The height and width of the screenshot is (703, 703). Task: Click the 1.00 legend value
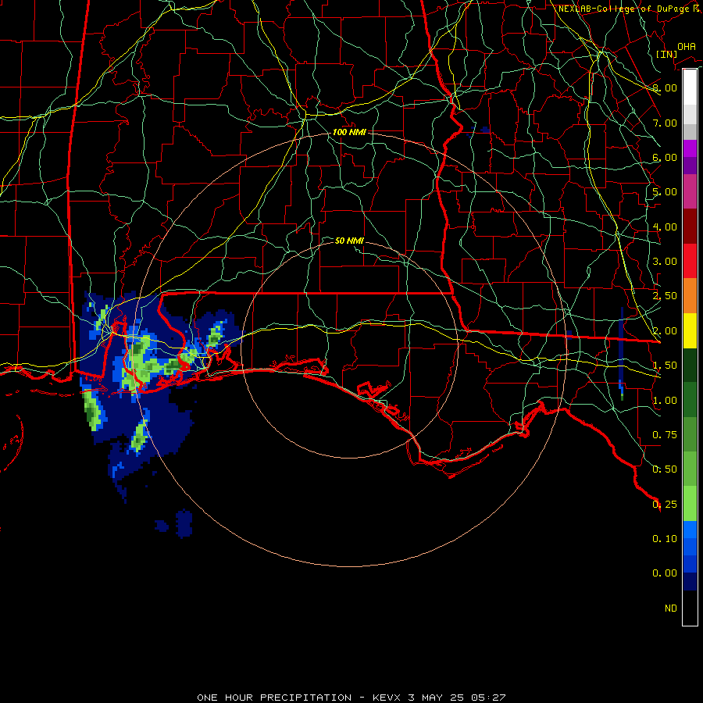(x=665, y=401)
